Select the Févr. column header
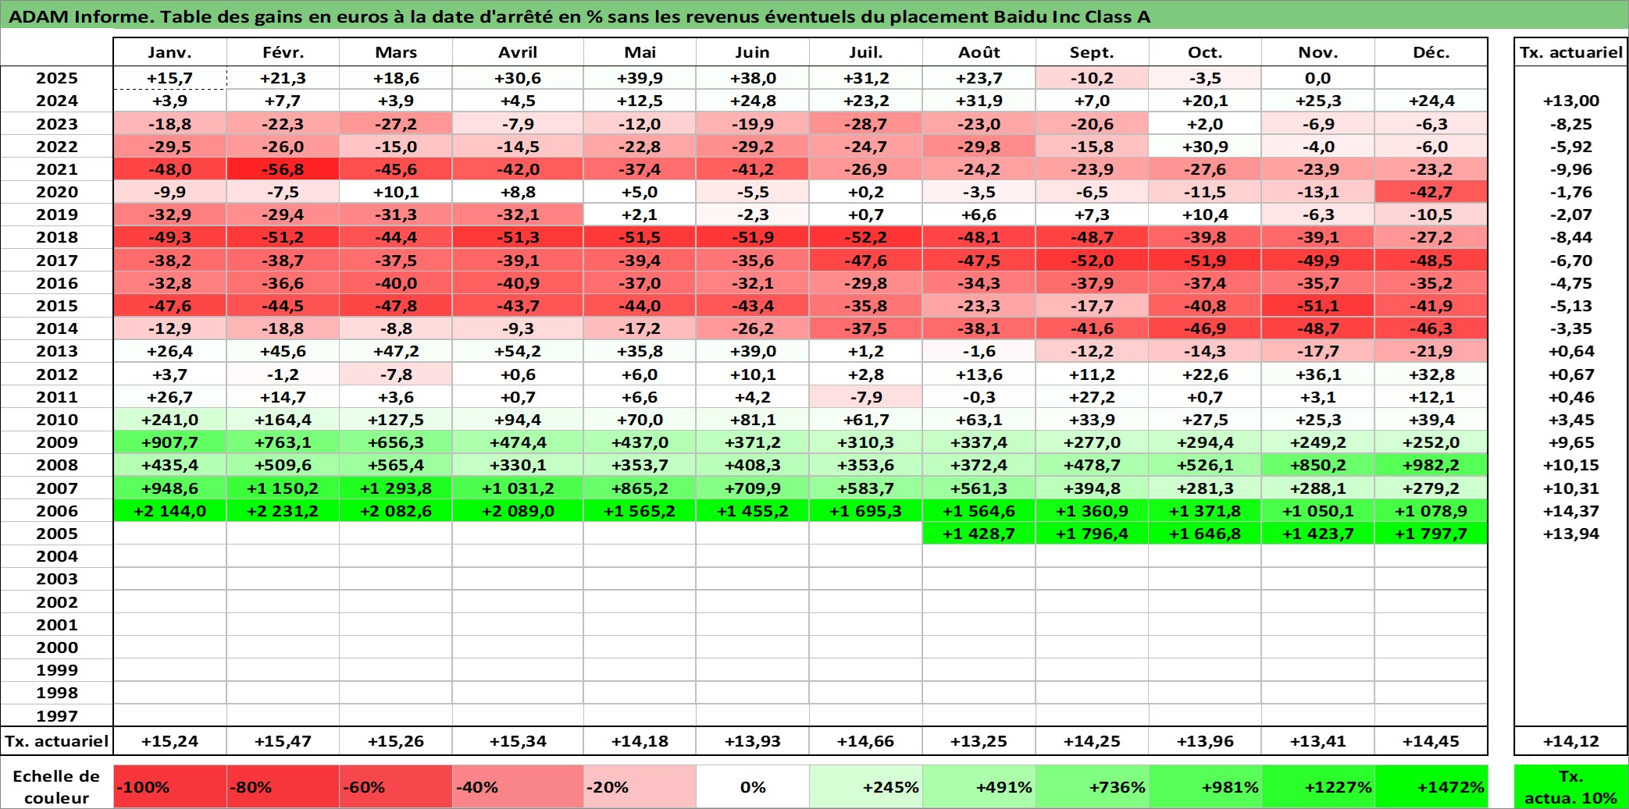 point(283,52)
